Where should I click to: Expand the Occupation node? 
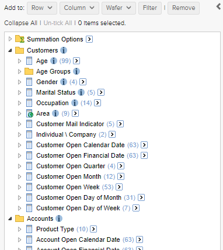pos(19,103)
